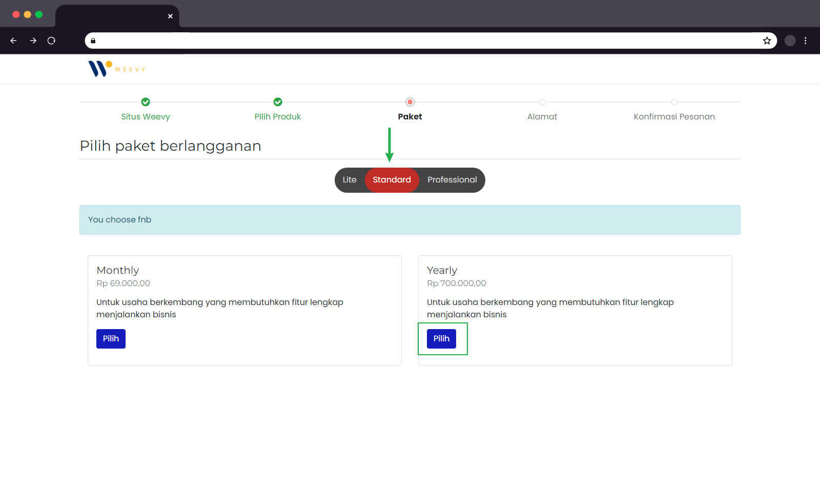
Task: Open the browser profile avatar icon
Action: [790, 40]
